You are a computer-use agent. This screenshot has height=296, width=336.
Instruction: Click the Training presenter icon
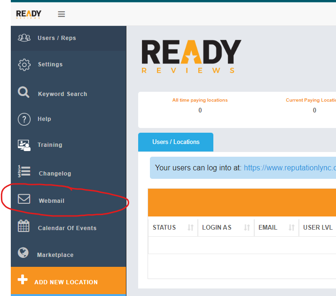pos(24,145)
